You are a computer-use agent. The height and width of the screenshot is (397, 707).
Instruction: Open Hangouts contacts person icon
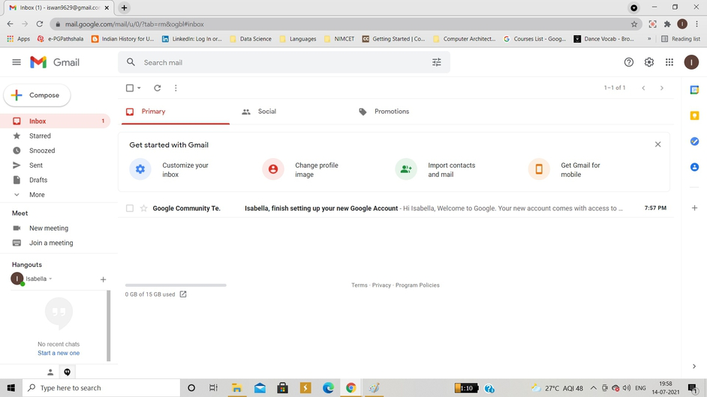50,372
